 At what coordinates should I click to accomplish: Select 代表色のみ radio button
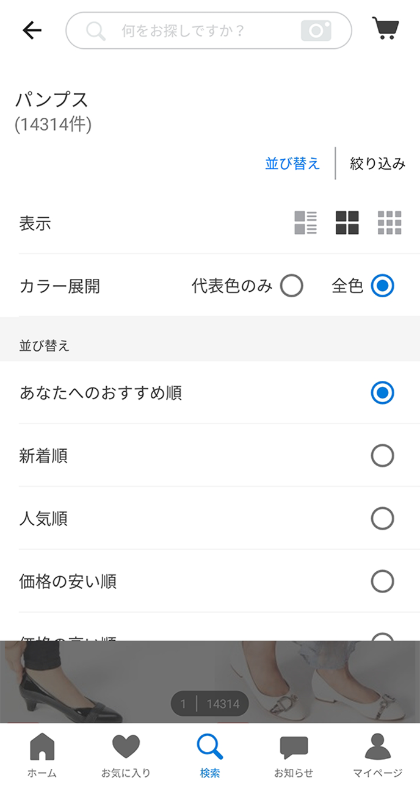[292, 286]
